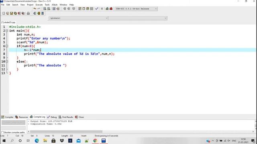Image resolution: width=257 pixels, height=144 pixels.
Task: Open Microsoft Edge from the taskbar
Action: (x=37, y=140)
